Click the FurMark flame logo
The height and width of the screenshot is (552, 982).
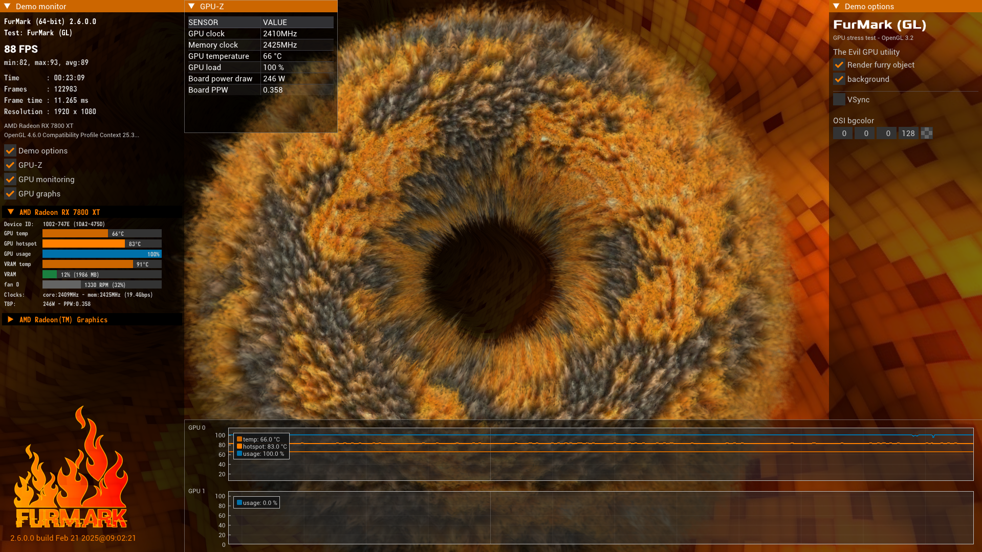click(x=71, y=467)
